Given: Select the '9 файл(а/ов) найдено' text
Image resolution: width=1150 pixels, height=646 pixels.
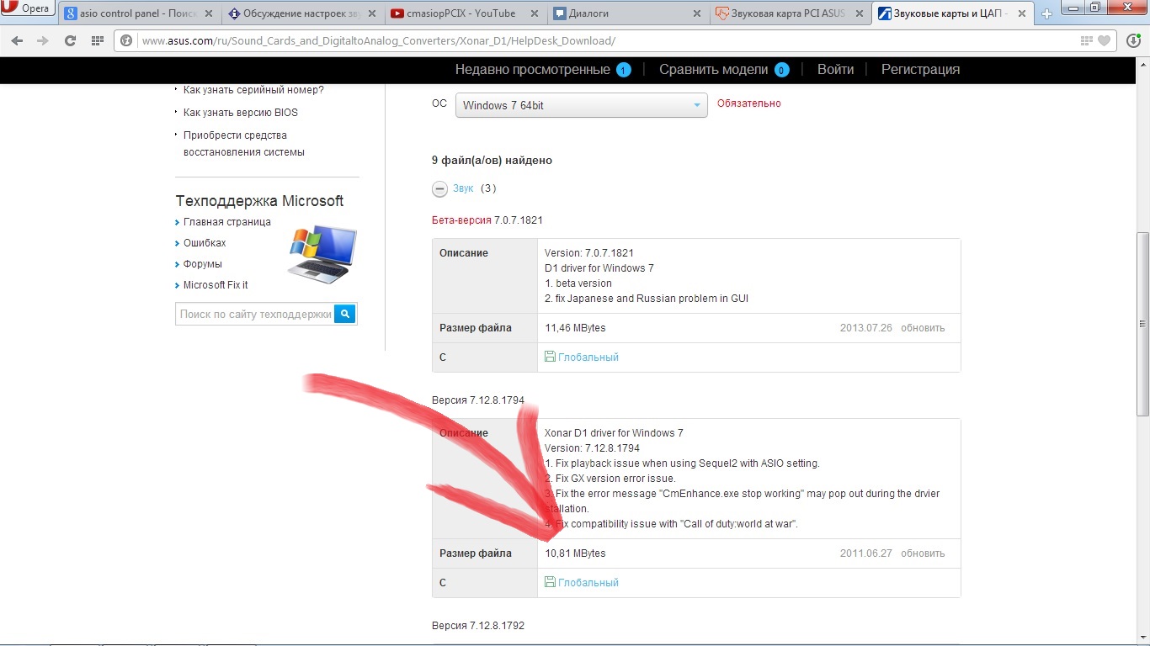Looking at the screenshot, I should click(492, 160).
